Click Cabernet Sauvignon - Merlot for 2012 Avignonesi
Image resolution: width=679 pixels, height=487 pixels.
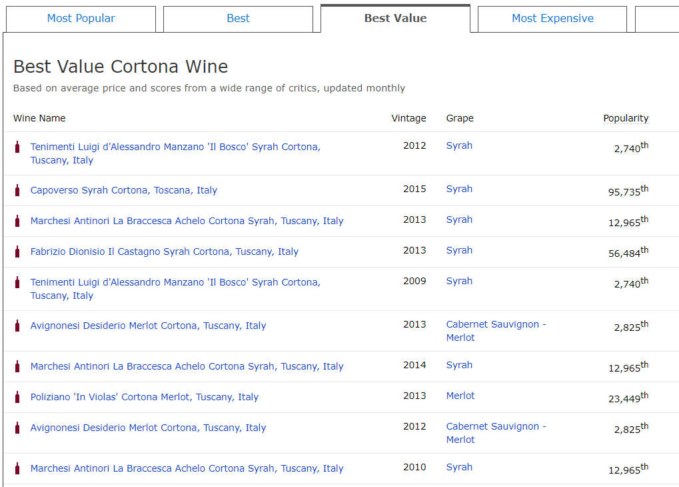tap(496, 433)
